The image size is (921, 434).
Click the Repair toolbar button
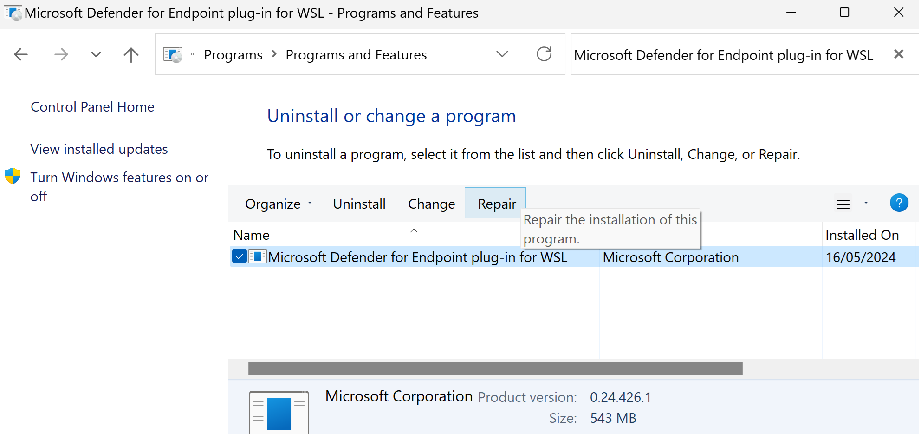495,203
